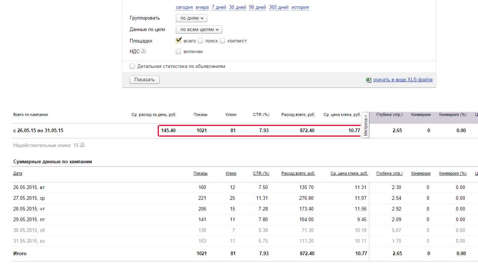Tick the контекст checkbox
This screenshot has height=267, width=478.
point(222,41)
